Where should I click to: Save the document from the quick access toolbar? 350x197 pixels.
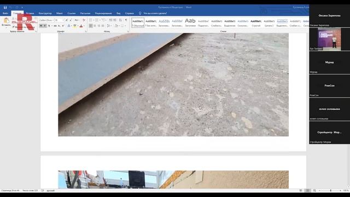click(5, 7)
